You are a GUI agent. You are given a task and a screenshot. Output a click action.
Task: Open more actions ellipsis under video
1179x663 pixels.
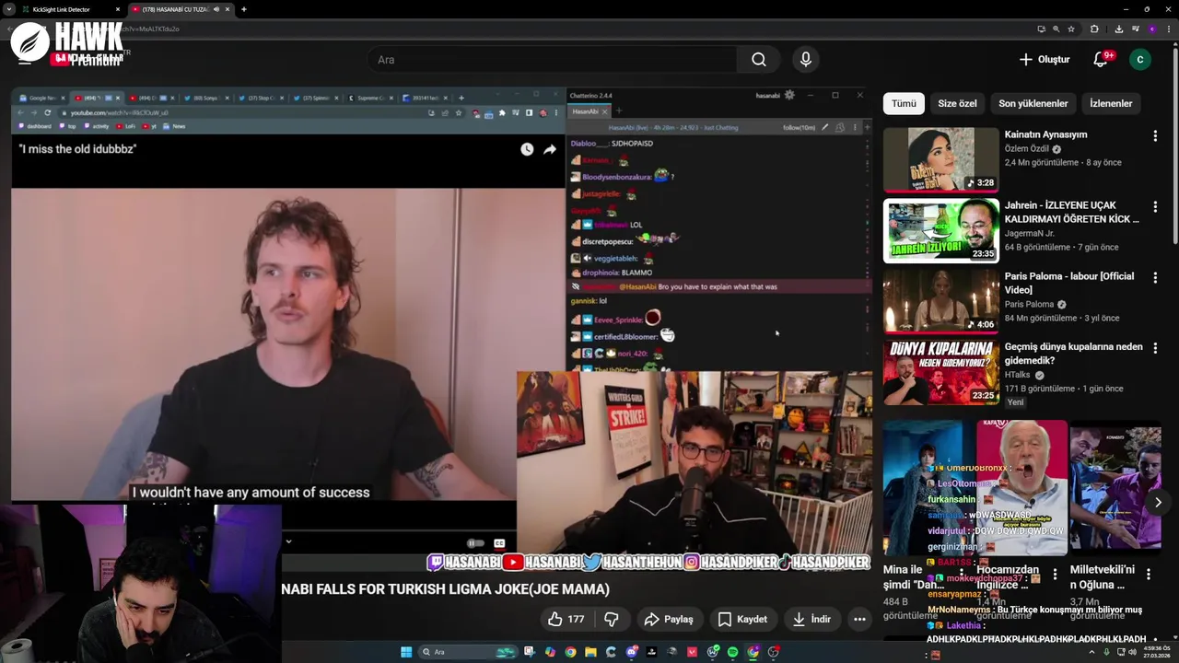point(859,620)
